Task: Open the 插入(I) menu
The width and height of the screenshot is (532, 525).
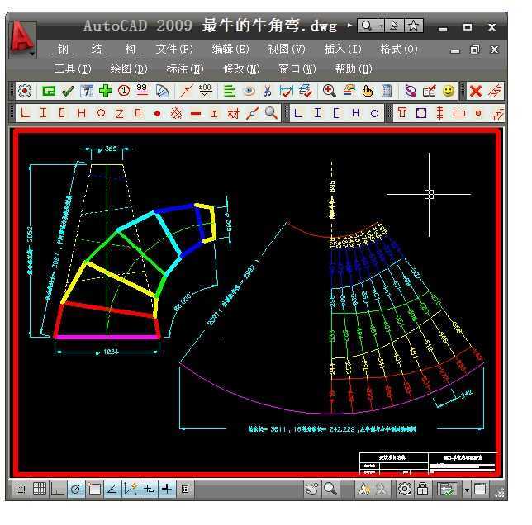Action: [x=343, y=50]
